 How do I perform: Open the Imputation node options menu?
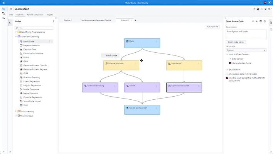coord(199,64)
